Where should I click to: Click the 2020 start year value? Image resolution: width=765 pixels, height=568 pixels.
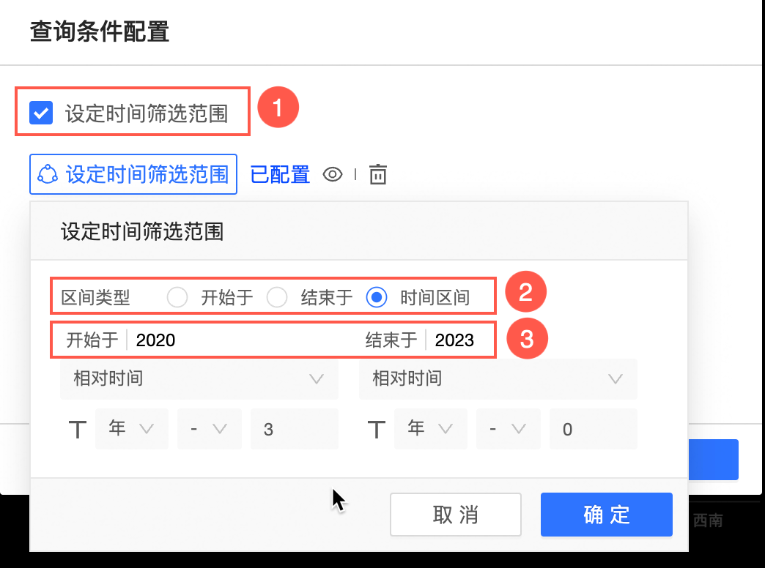[155, 340]
